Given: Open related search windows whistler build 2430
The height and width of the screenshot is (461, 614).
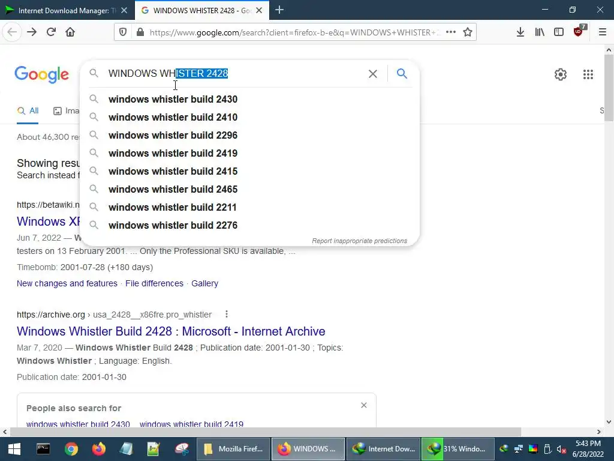Looking at the screenshot, I should tap(78, 424).
